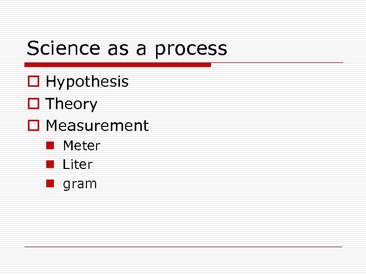Select the Hypothesis bullet text

(x=87, y=82)
